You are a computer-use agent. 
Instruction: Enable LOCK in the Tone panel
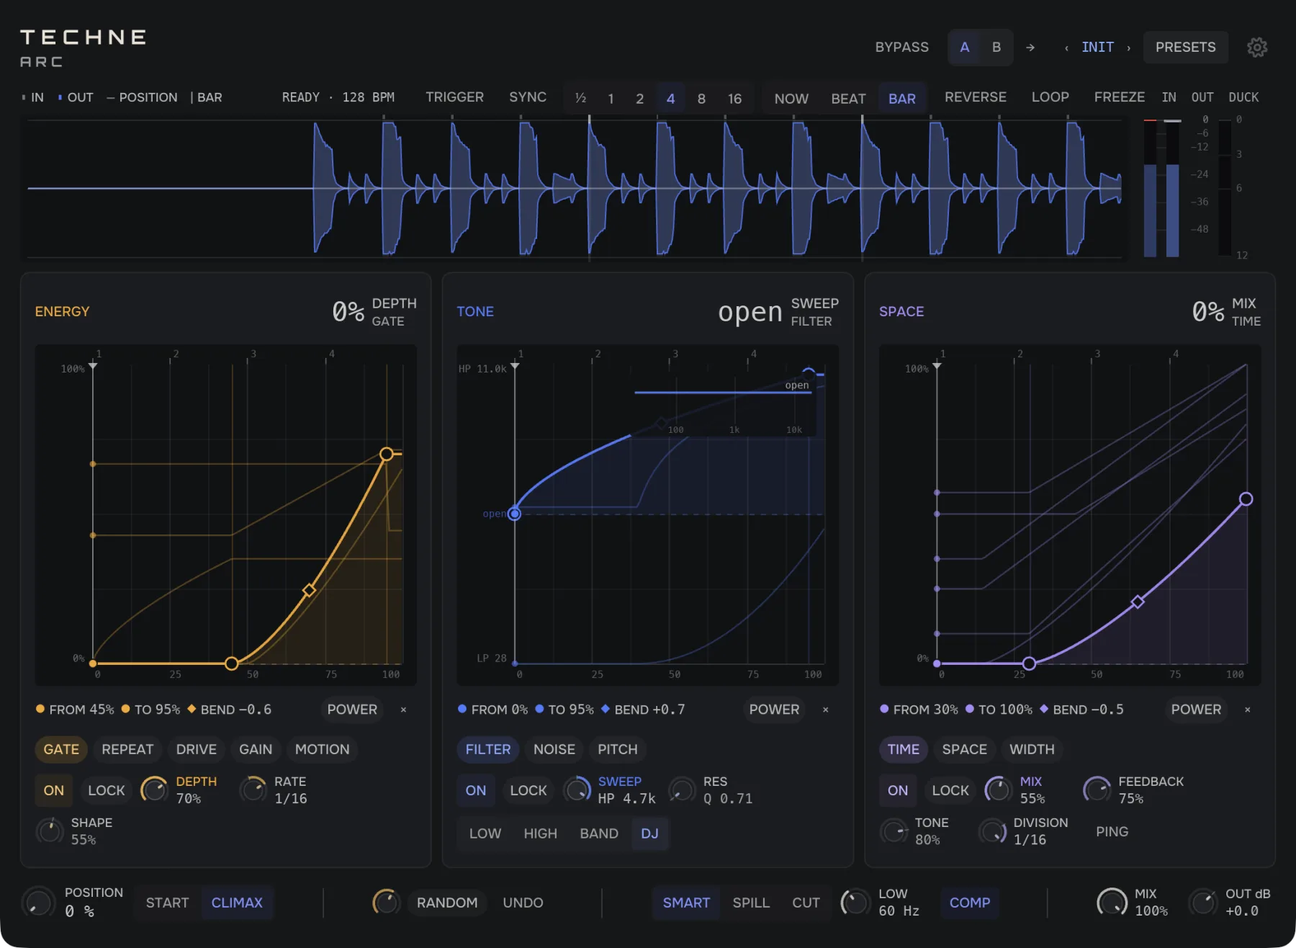click(528, 790)
